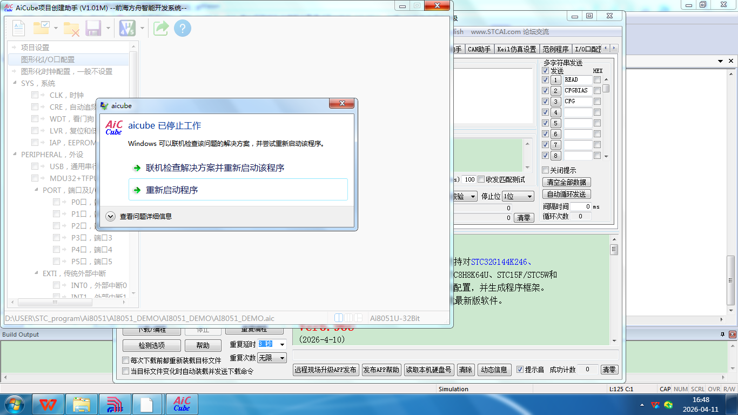Click the floppy disk save icon
Screen dimensions: 738x415
[x=94, y=28]
